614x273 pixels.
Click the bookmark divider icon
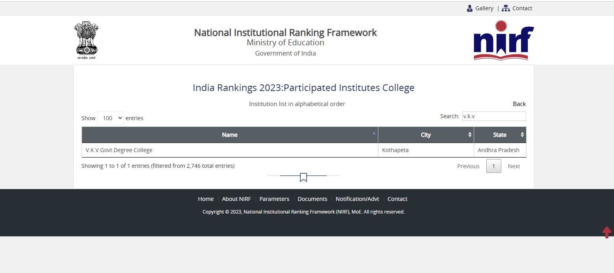[303, 177]
